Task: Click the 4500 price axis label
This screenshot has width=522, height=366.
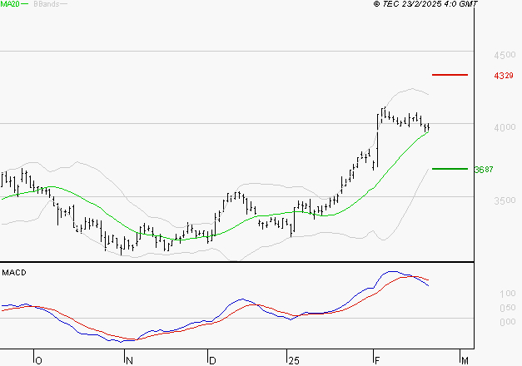Action: click(x=505, y=55)
